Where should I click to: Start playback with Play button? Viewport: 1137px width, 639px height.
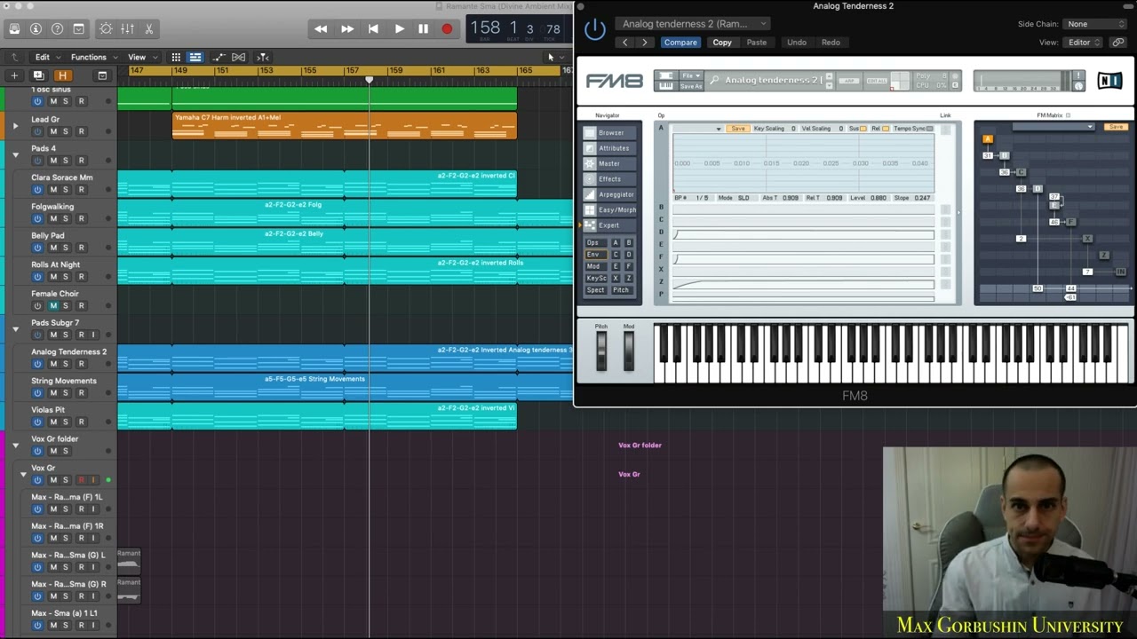[x=399, y=28]
